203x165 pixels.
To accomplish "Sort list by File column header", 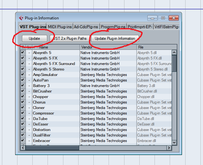I will tap(157, 47).
